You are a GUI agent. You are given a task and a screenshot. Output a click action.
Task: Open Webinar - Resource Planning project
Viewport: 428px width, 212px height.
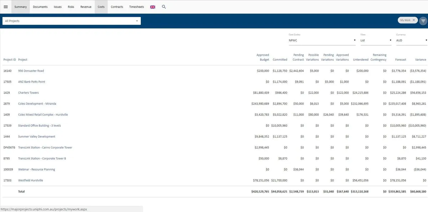36,170
